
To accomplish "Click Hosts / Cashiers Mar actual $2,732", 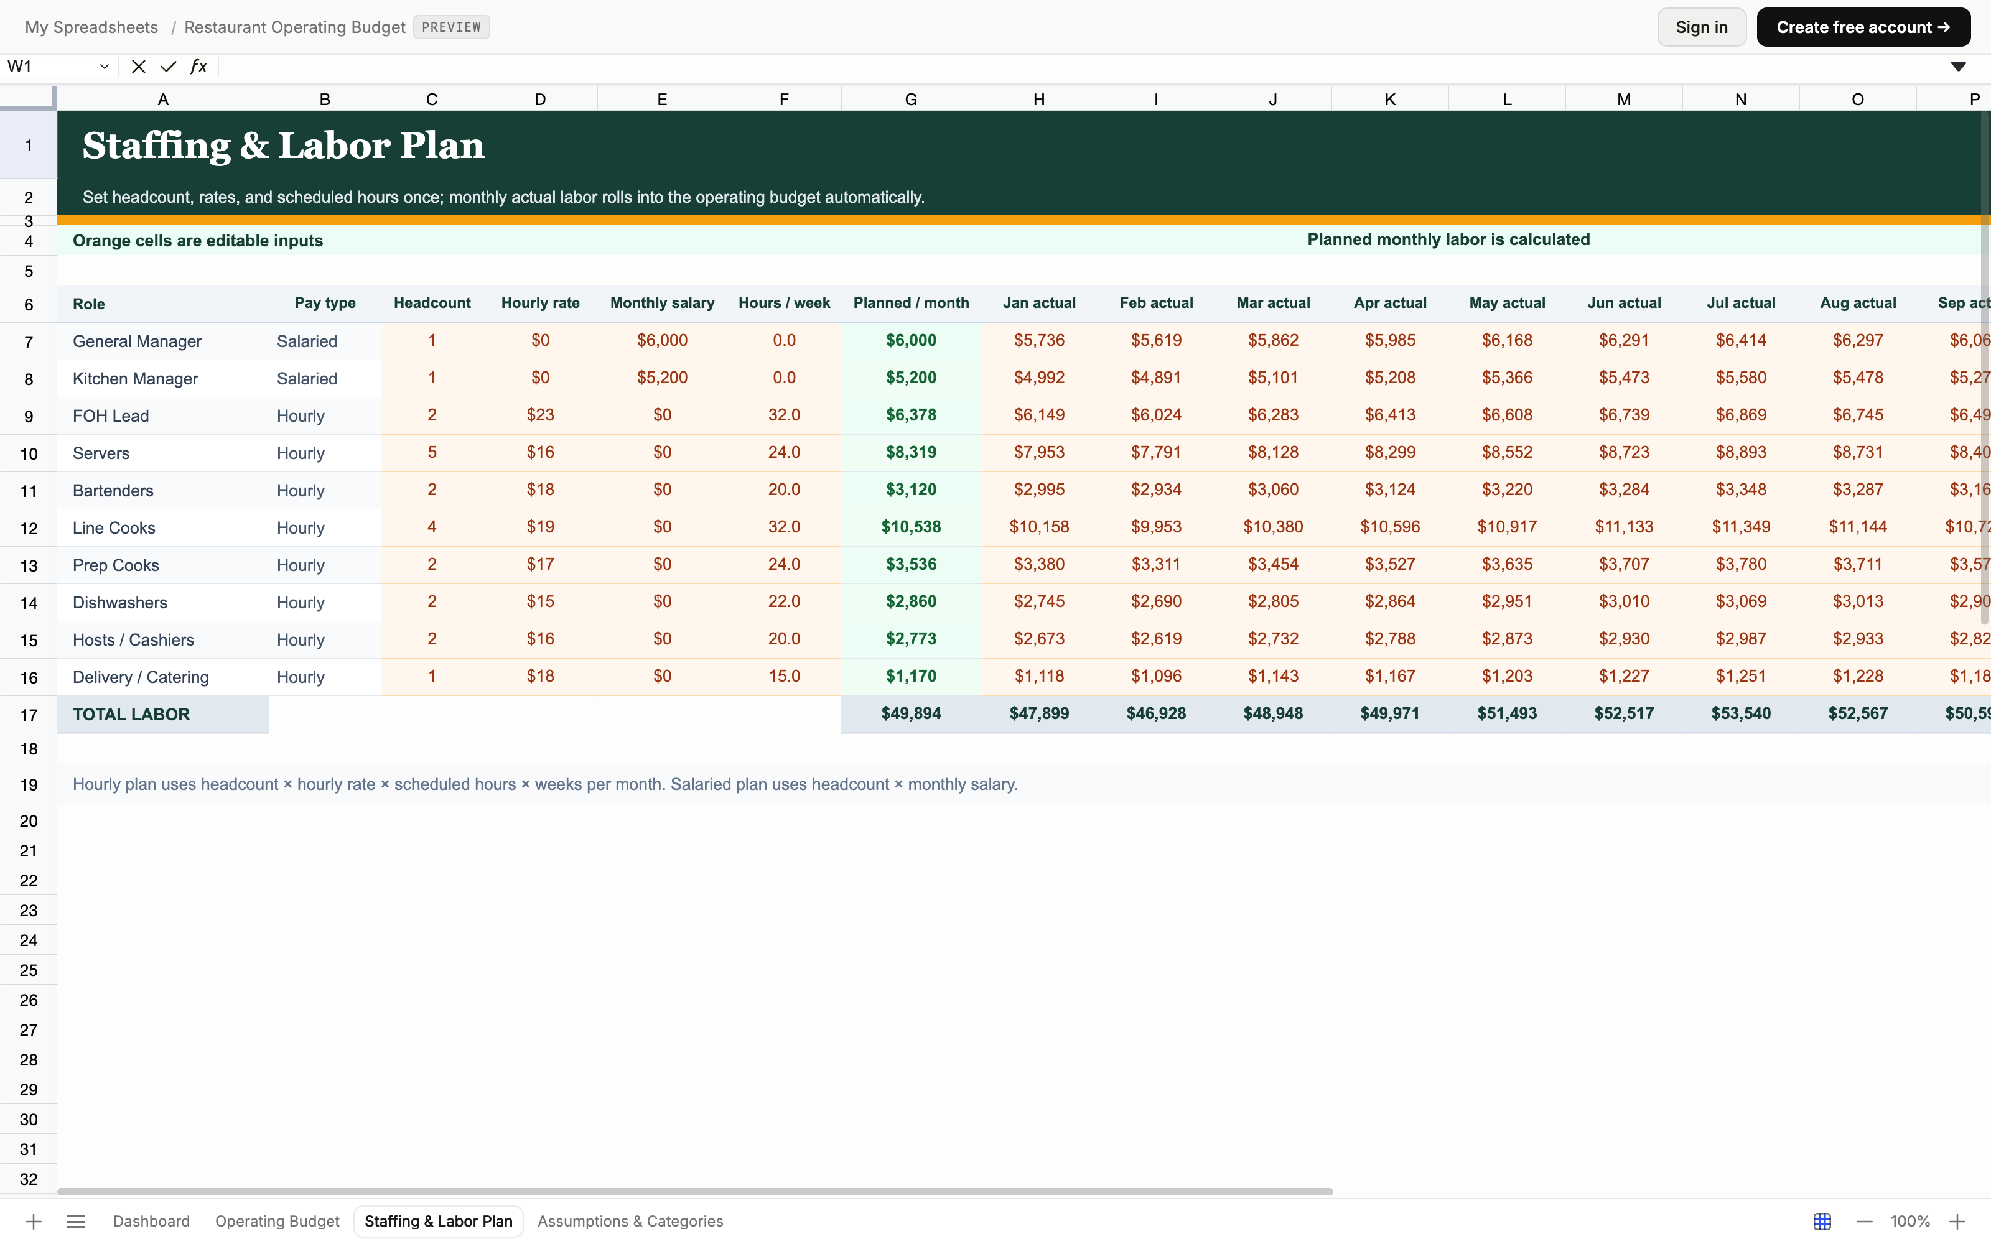I will 1273,639.
